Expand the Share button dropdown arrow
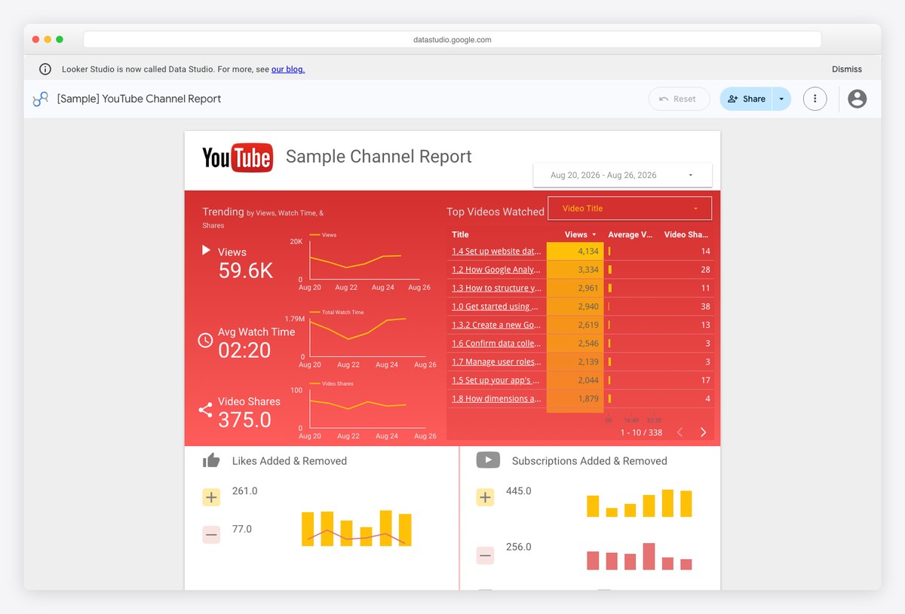The height and width of the screenshot is (614, 905). click(781, 99)
